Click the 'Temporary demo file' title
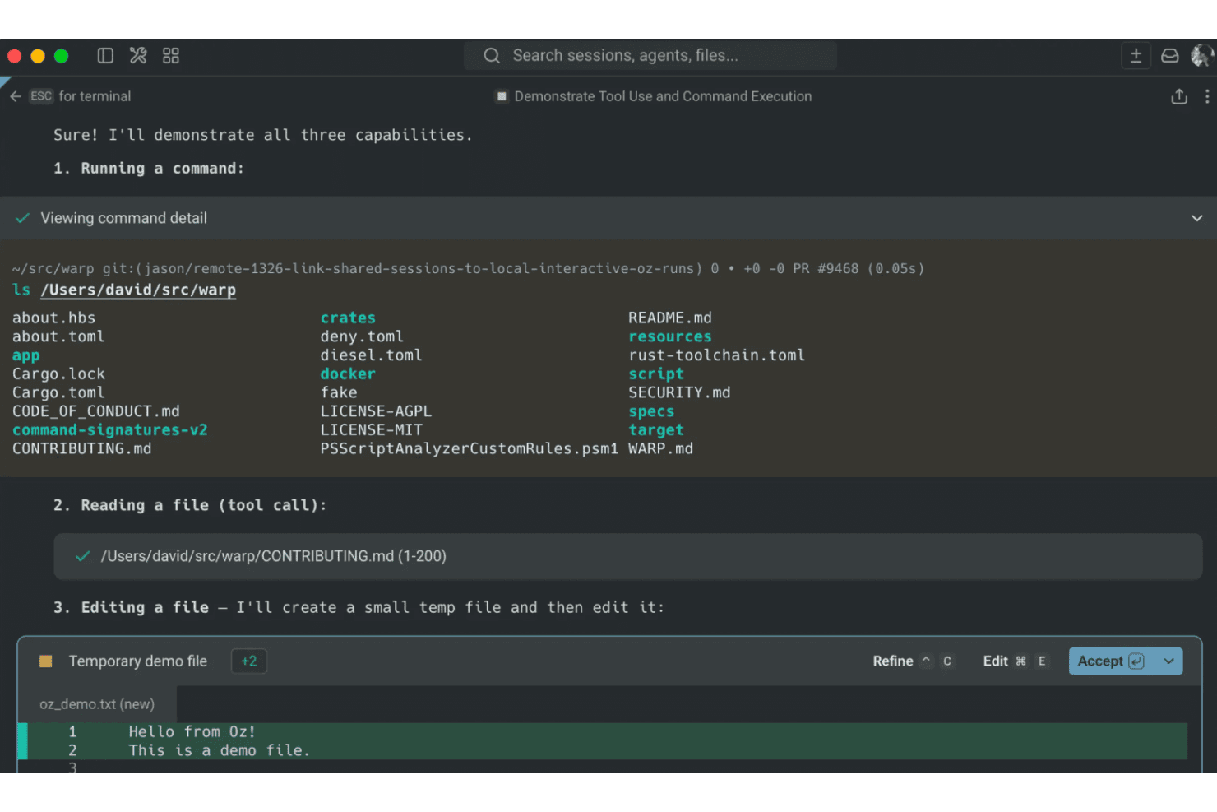 pos(138,661)
